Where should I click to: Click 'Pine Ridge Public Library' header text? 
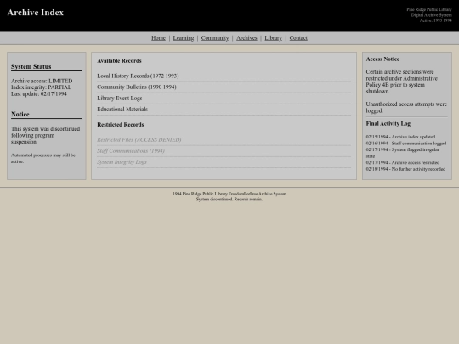(x=429, y=9)
